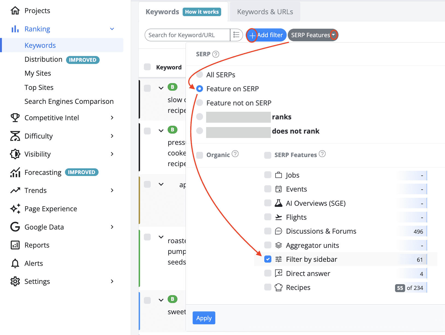Tick the Organic checkbox

(200, 155)
